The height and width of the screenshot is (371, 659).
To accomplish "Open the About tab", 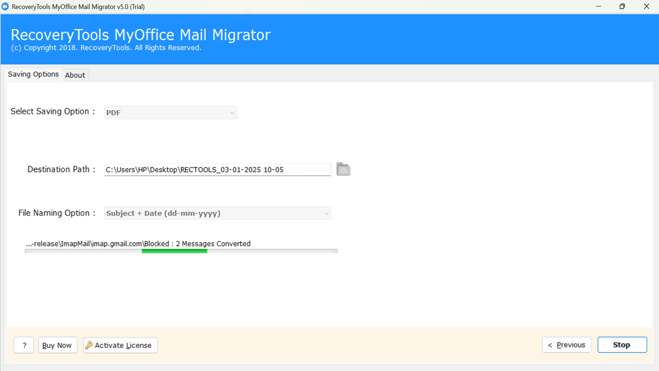I will [75, 75].
